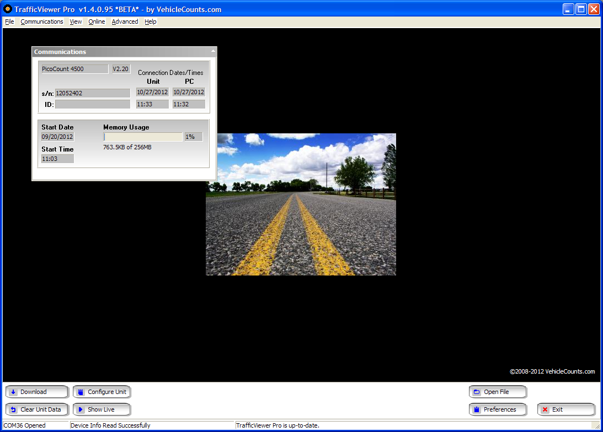Screen dimensions: 603x432
Task: Click the "Memory Usage" label
Action: click(126, 127)
